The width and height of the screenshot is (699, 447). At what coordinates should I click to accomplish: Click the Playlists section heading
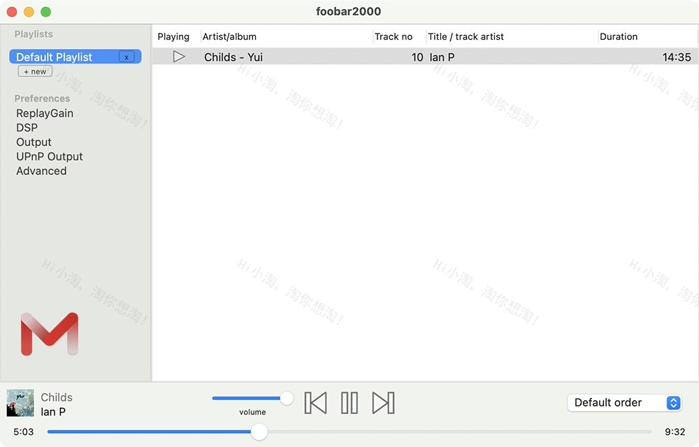pyautogui.click(x=34, y=34)
